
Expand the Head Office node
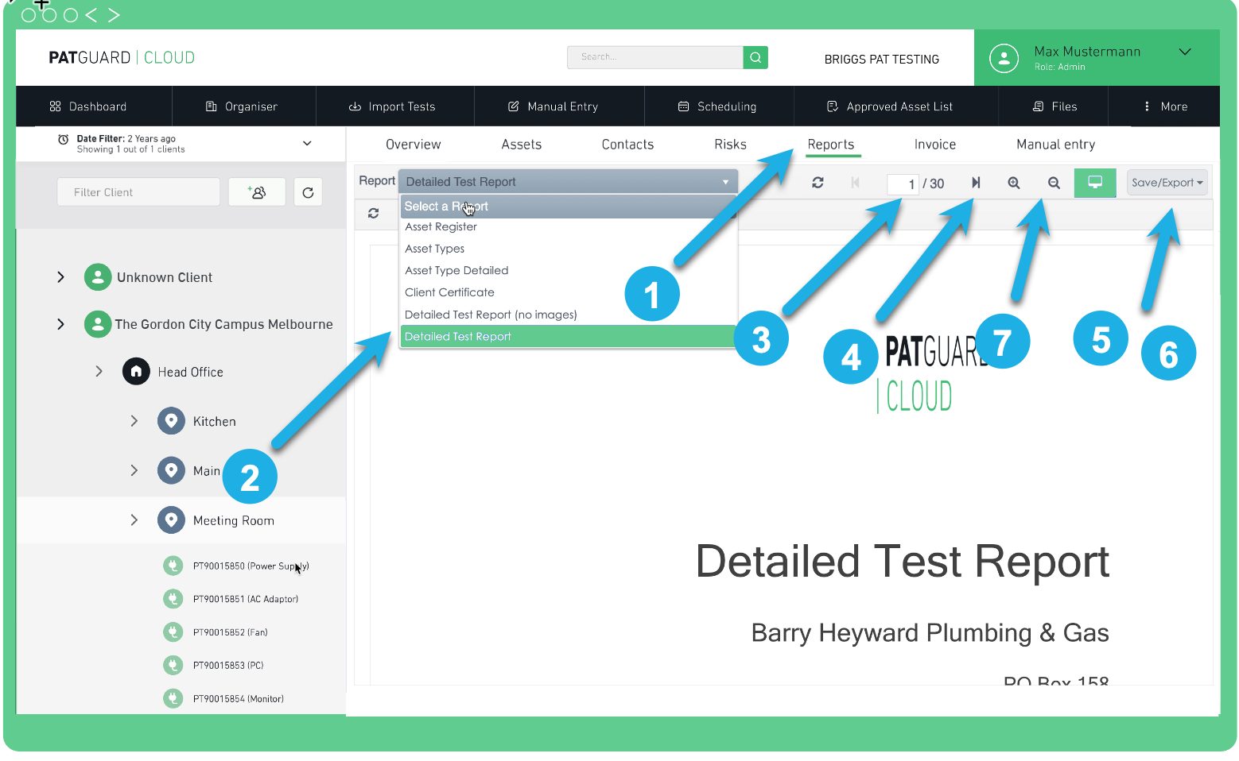(99, 371)
